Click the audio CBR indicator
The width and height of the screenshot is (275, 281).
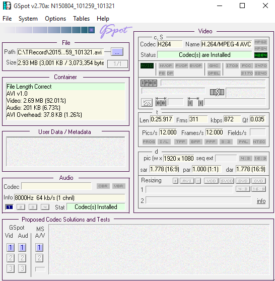pos(103,186)
